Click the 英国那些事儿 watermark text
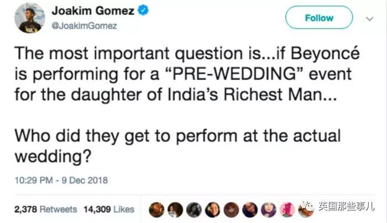The width and height of the screenshot is (387, 223). pos(343,209)
